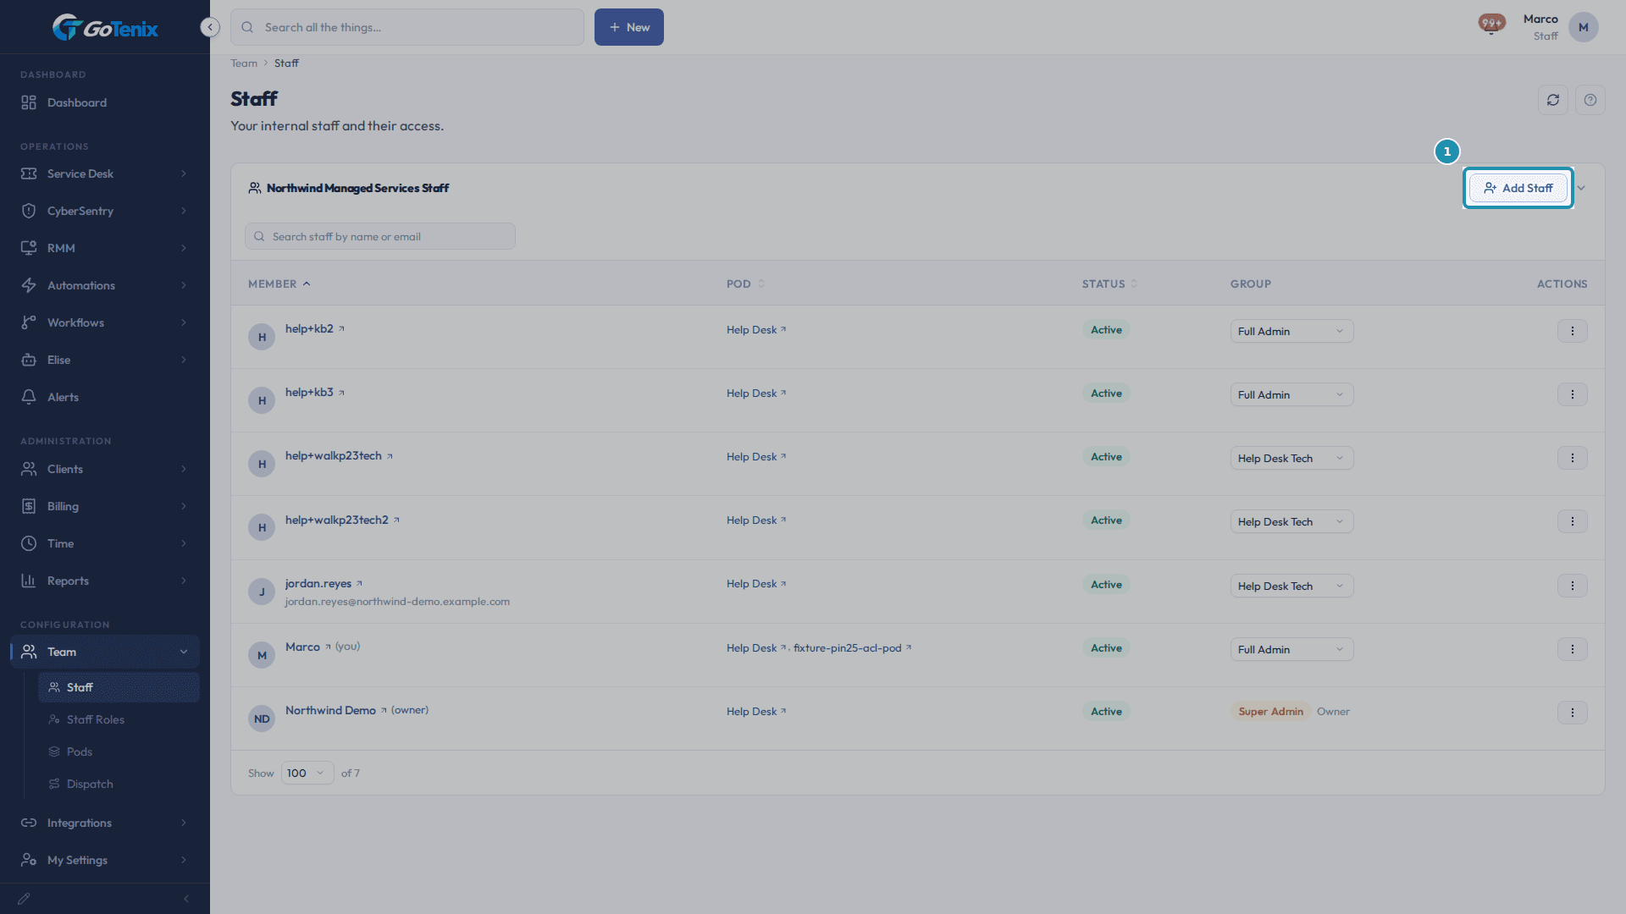Click the GoTenix logo
The image size is (1626, 914).
105,28
